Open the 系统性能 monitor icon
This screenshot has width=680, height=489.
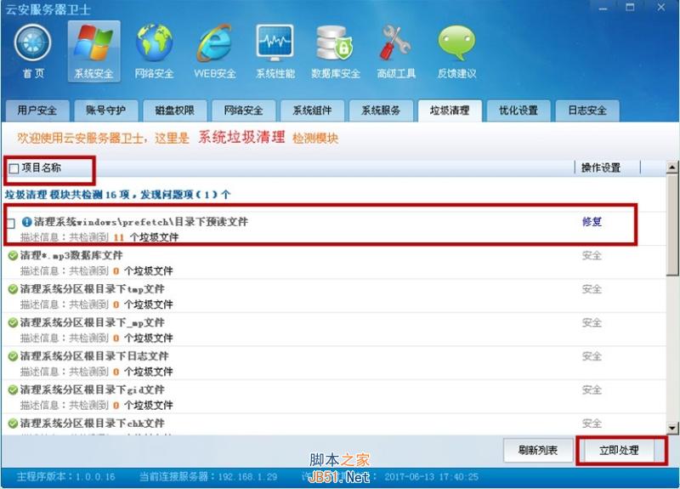(275, 43)
